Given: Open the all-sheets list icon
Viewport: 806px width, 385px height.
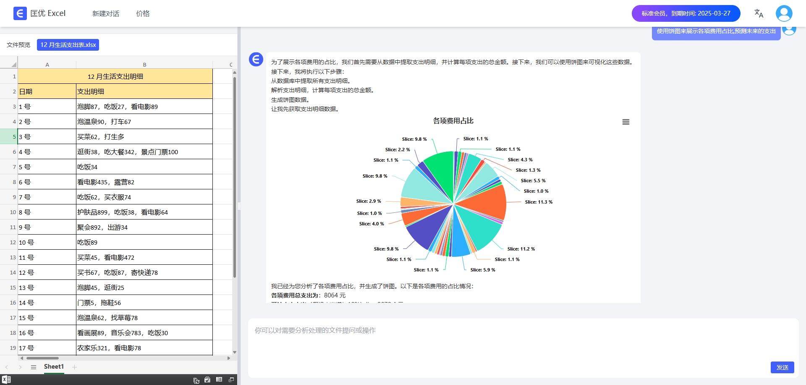Looking at the screenshot, I should click(x=34, y=367).
